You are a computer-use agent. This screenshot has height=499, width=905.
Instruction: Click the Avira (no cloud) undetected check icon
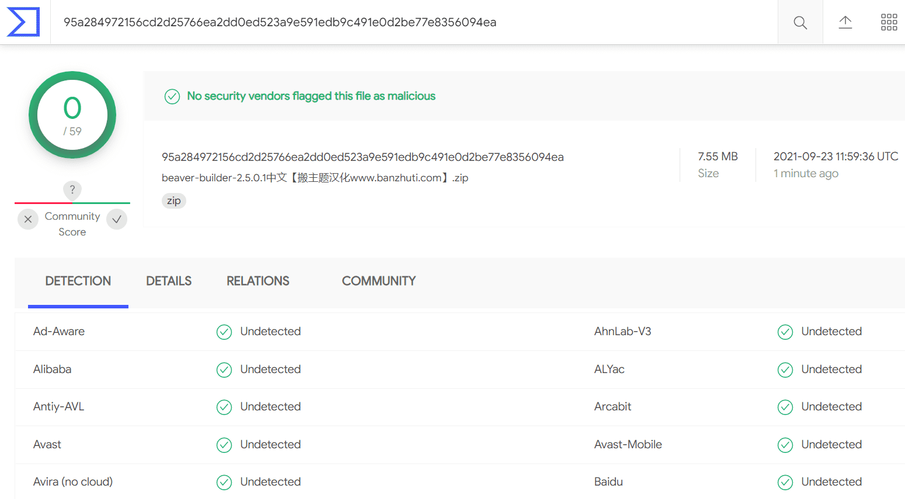pyautogui.click(x=224, y=482)
